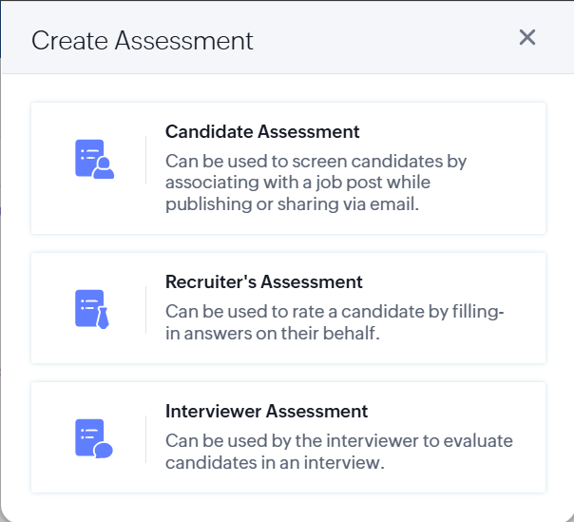Click the Recruiter's Assessment document-tie icon

point(93,309)
